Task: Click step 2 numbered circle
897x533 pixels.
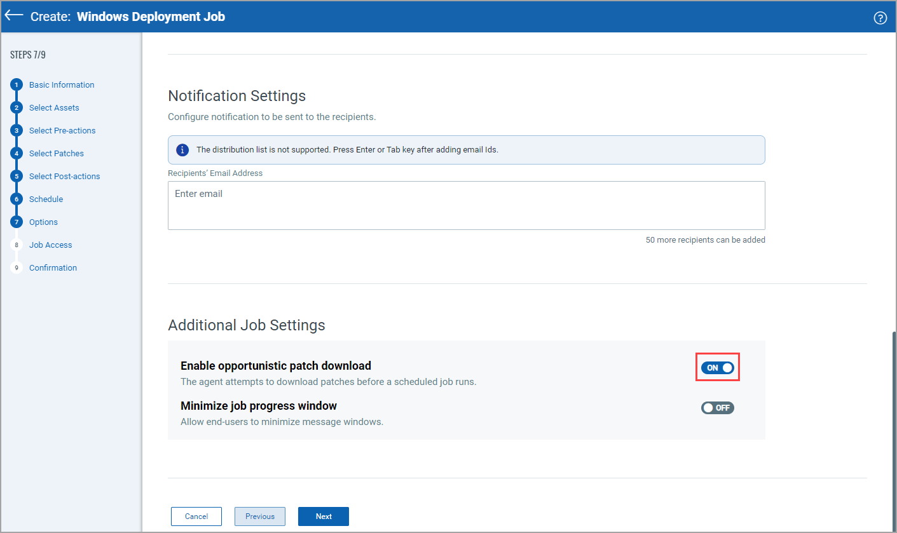Action: [17, 108]
